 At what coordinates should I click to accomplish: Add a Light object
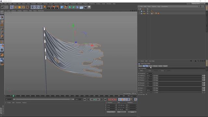click(89, 7)
